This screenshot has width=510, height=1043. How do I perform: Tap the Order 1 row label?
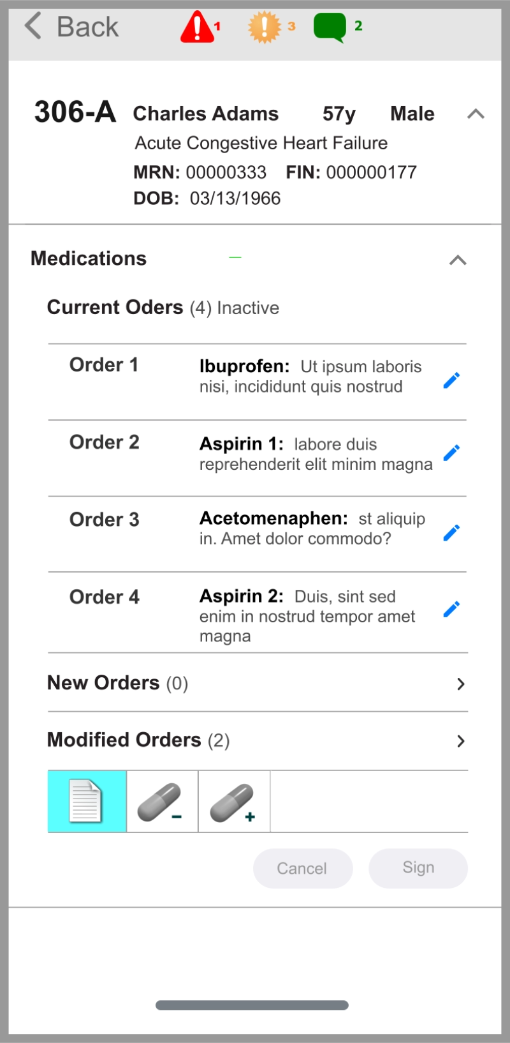[x=104, y=365]
